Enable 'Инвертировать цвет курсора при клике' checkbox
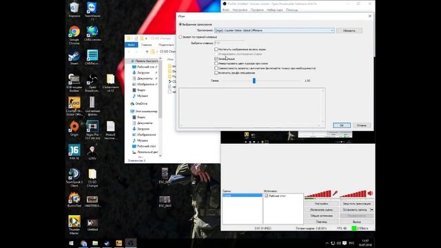The image size is (441, 248). (x=216, y=63)
